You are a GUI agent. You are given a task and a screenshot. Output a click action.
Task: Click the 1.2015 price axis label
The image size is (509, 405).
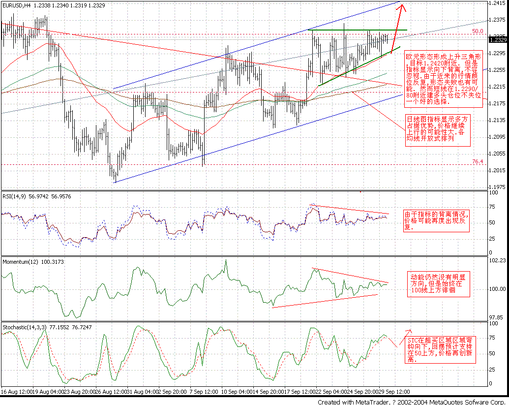[x=498, y=170]
